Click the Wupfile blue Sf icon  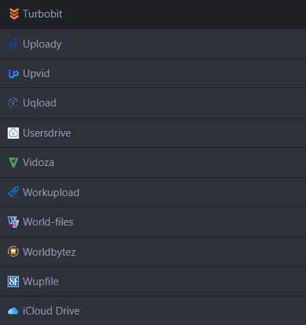[x=13, y=282]
